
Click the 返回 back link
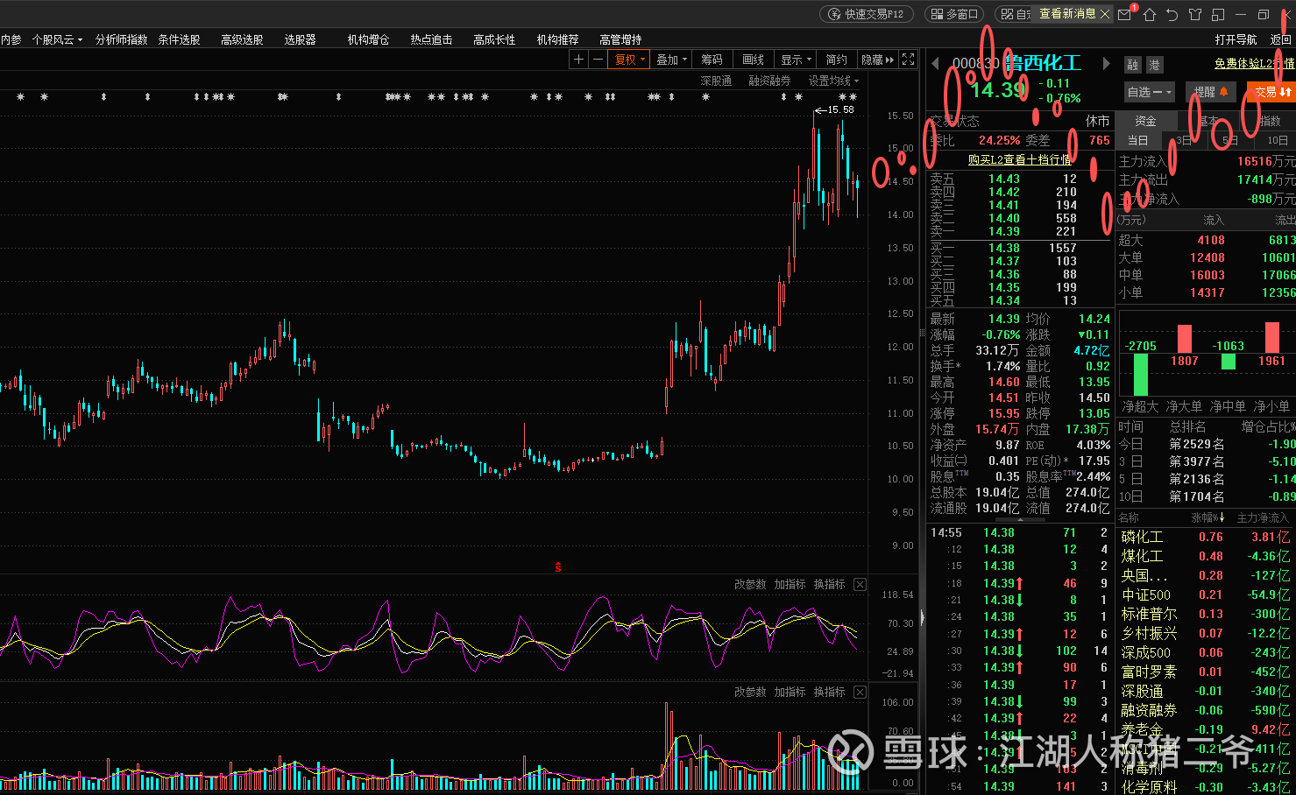click(1281, 39)
